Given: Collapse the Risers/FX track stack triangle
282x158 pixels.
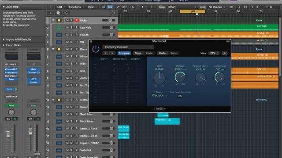Looking at the screenshot, I should point(53,100).
